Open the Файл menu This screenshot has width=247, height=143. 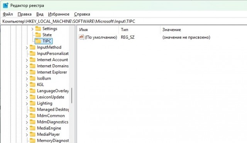(x=8, y=14)
